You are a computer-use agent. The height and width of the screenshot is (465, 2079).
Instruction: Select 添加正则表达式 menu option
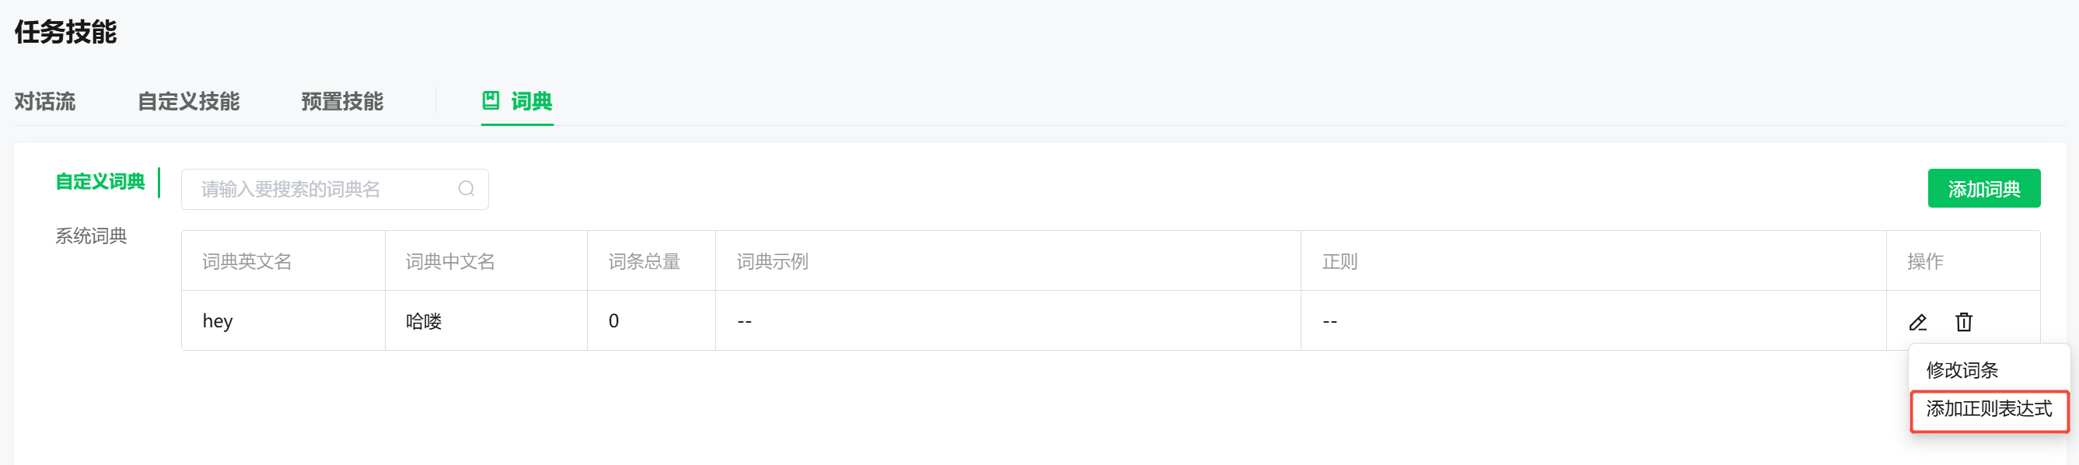[1989, 409]
